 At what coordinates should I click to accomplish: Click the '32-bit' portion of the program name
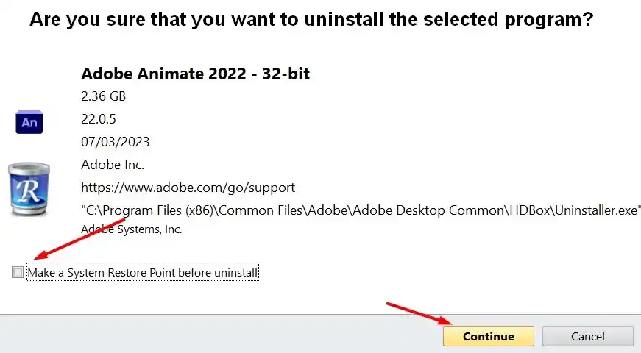tap(286, 74)
